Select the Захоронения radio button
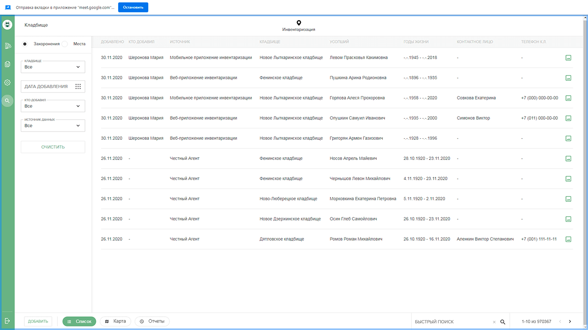This screenshot has width=588, height=330. click(25, 44)
